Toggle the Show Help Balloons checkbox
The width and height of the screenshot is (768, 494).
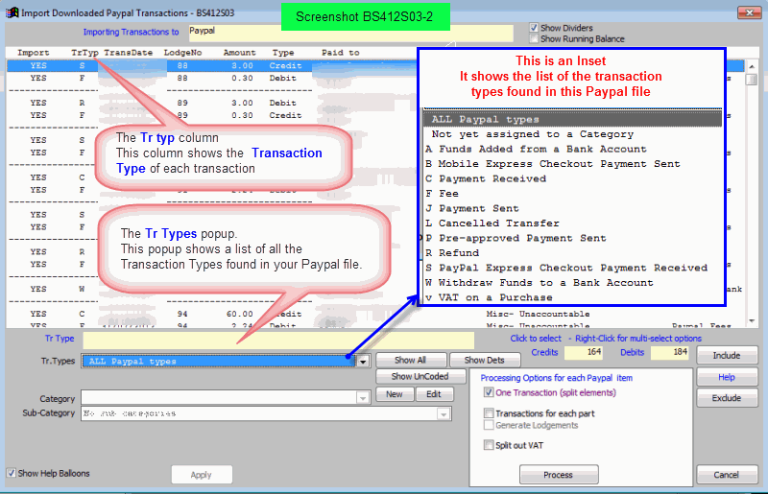pyautogui.click(x=12, y=473)
